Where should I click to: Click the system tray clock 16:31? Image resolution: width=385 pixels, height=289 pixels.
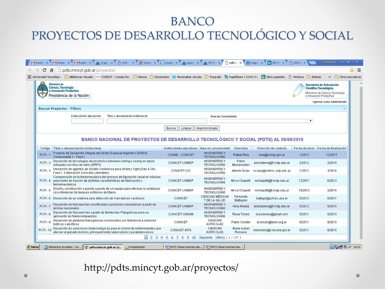[357, 247]
